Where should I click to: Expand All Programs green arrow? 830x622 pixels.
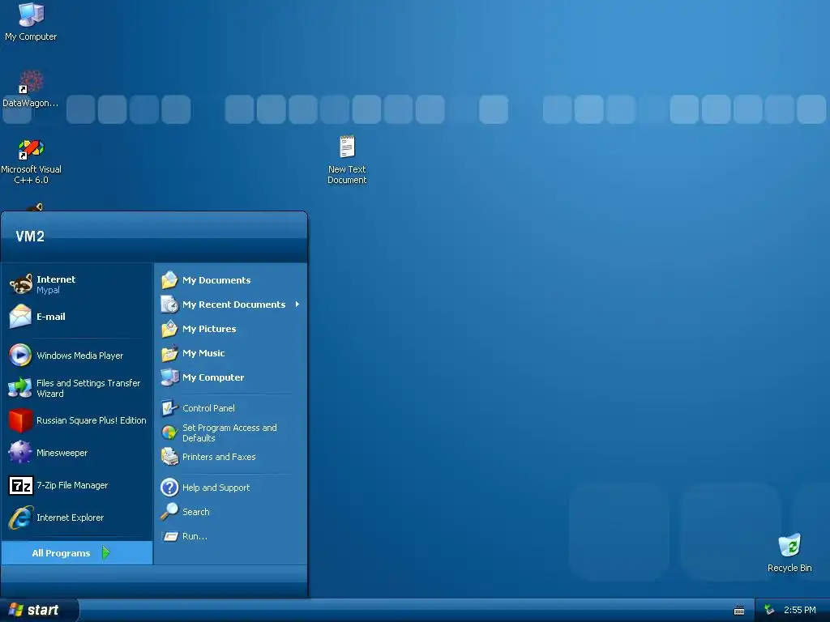[x=106, y=552]
